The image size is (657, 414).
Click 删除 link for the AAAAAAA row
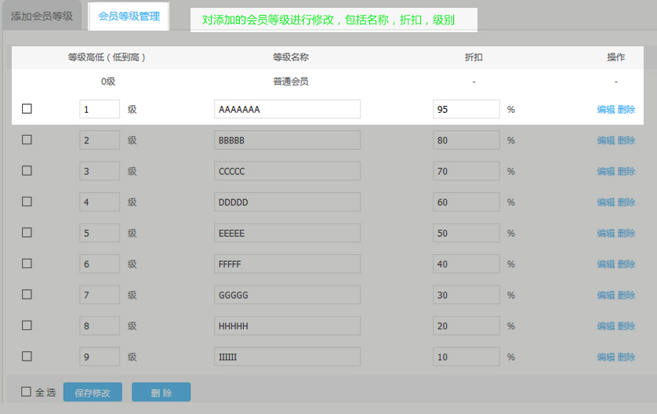coord(626,110)
